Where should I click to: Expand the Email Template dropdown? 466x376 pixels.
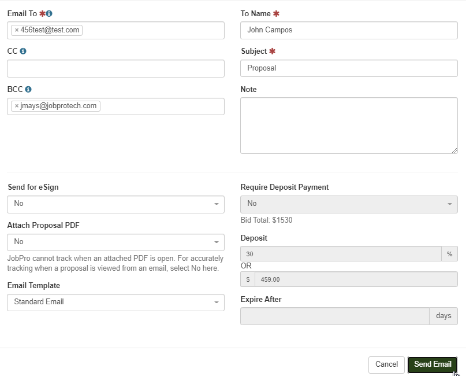point(115,303)
